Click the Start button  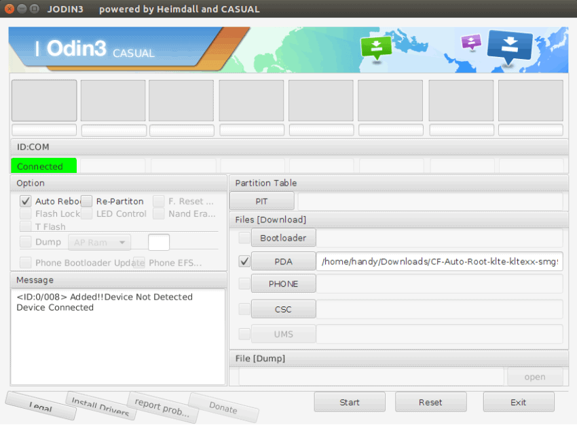[x=350, y=402]
